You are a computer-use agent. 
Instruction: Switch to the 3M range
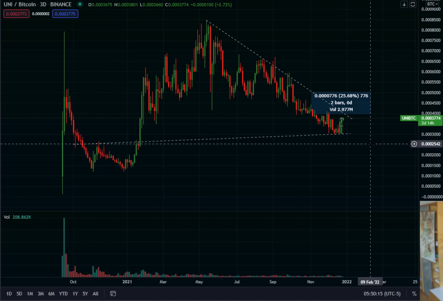[x=41, y=294]
